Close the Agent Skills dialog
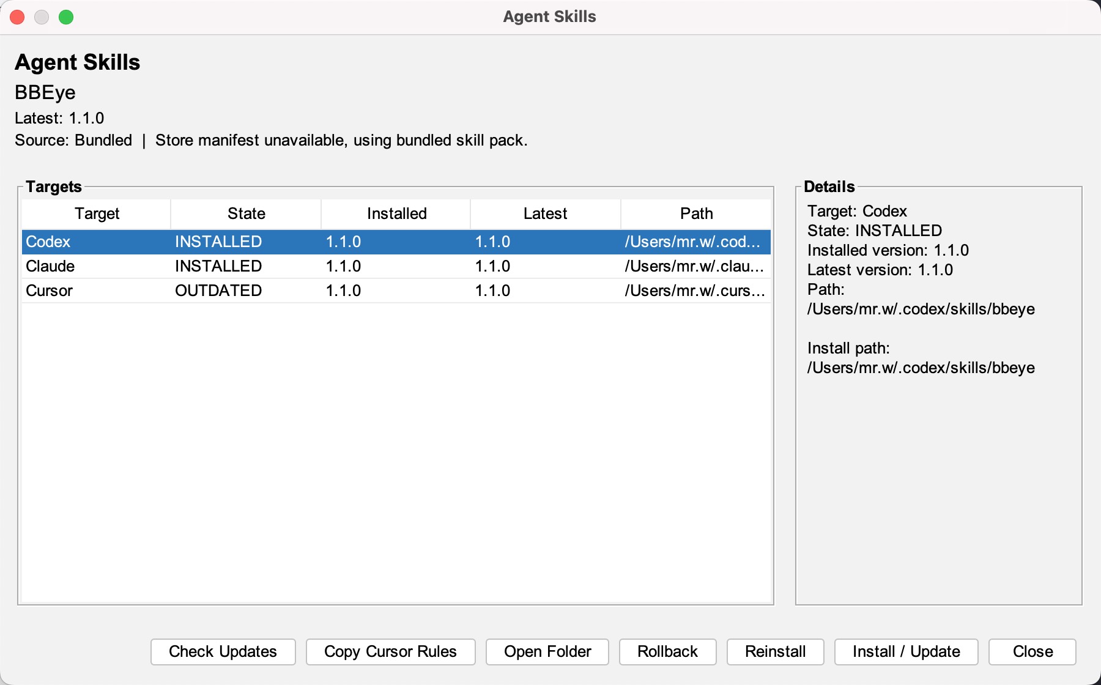Viewport: 1101px width, 685px height. click(x=1032, y=651)
